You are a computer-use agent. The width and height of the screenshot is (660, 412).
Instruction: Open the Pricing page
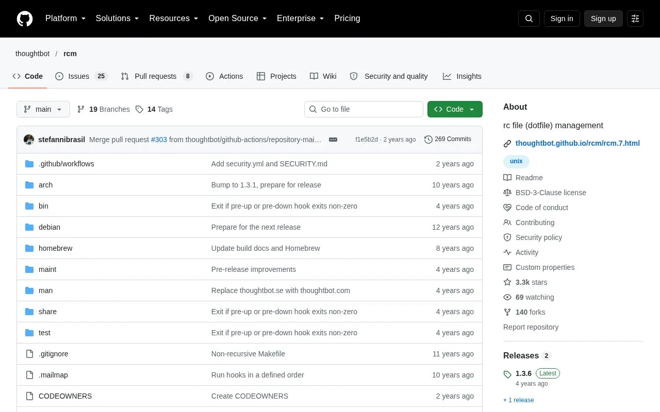click(347, 19)
